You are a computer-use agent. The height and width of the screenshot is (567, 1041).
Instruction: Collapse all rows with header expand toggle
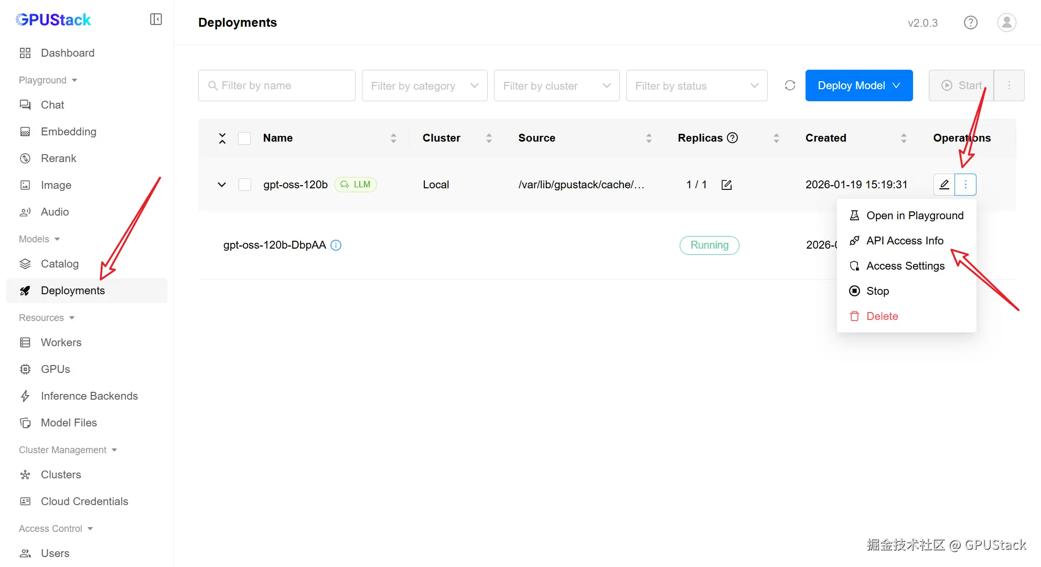tap(222, 138)
